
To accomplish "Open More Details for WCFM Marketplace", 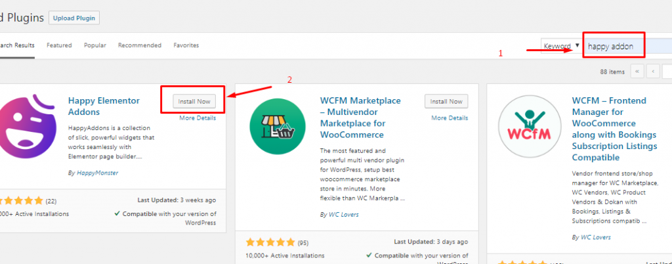I will coord(450,118).
